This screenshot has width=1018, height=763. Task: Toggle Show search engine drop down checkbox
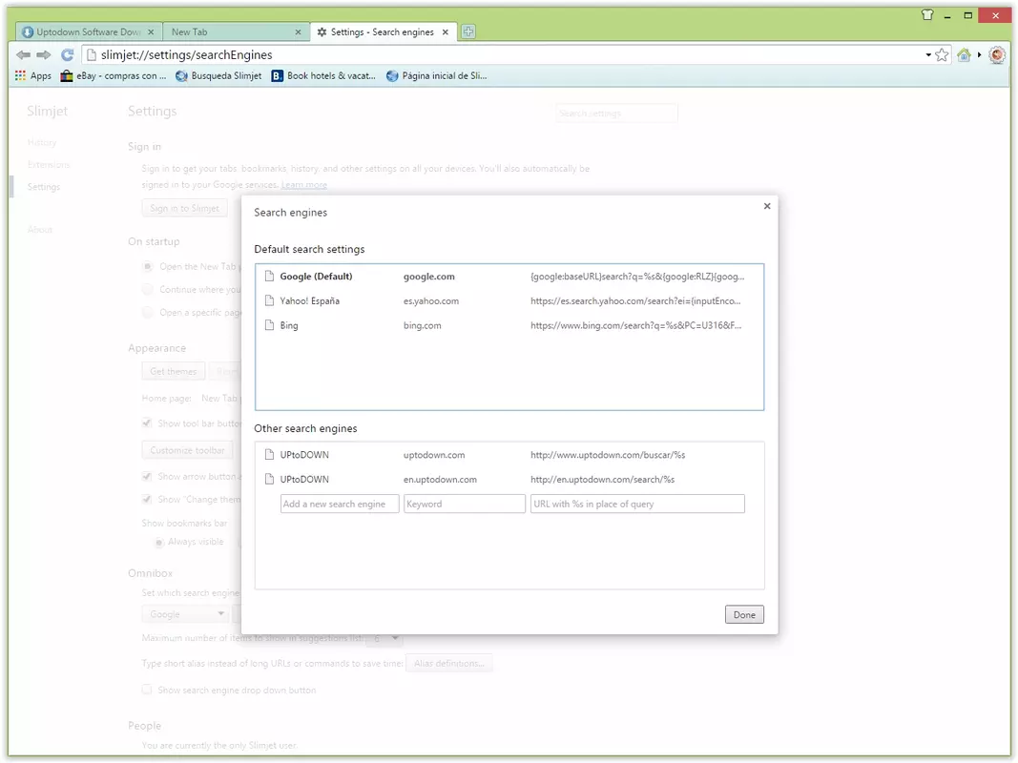147,691
